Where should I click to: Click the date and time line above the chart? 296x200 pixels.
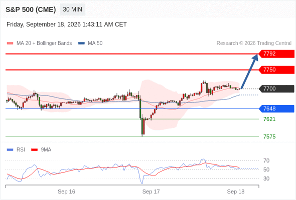click(67, 24)
